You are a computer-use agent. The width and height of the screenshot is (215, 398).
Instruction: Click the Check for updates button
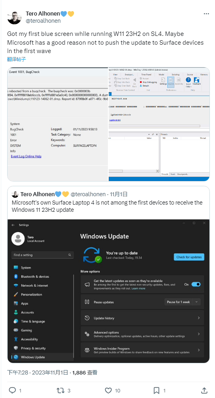click(x=189, y=257)
